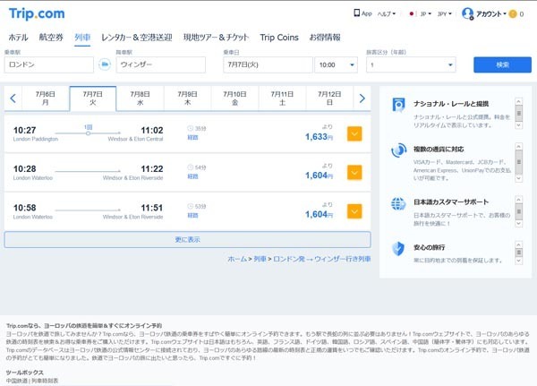537x386 pixels.
Task: Open the アカウント account dropdown
Action: (491, 14)
